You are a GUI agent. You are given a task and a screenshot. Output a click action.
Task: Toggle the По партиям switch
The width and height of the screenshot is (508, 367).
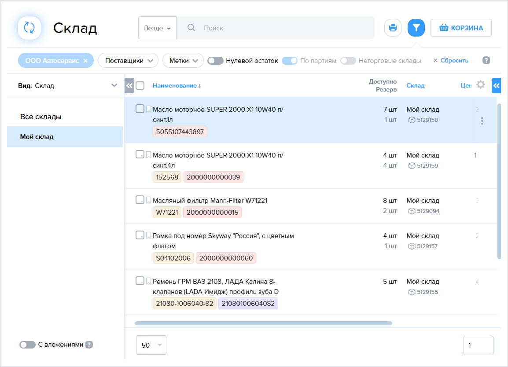[x=290, y=61]
